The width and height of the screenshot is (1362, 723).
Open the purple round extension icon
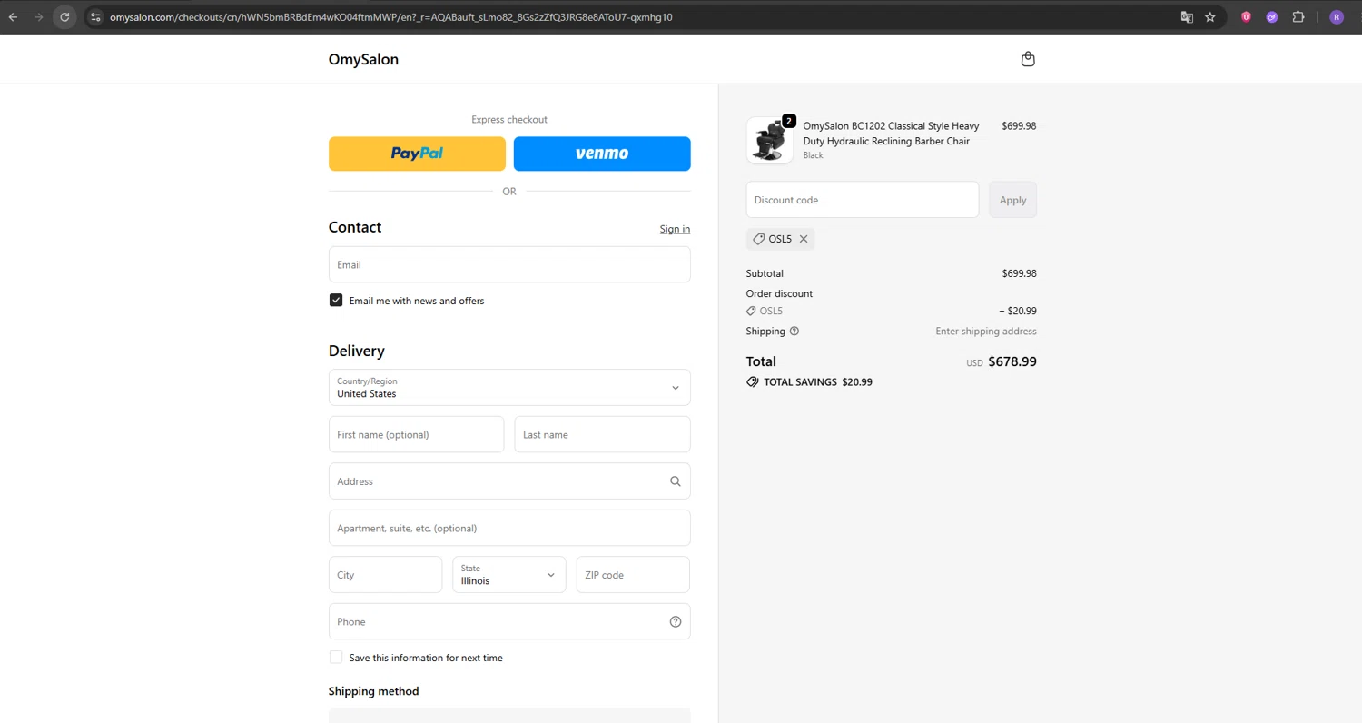click(1272, 16)
